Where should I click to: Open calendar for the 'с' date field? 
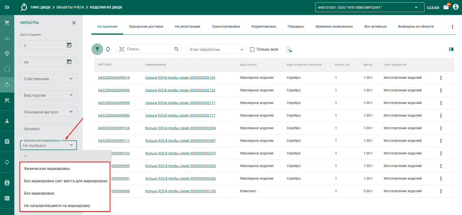(x=69, y=45)
